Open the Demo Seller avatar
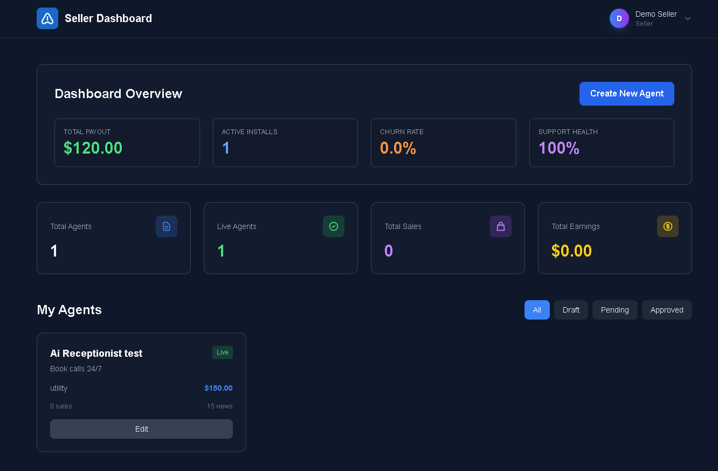 click(x=619, y=18)
